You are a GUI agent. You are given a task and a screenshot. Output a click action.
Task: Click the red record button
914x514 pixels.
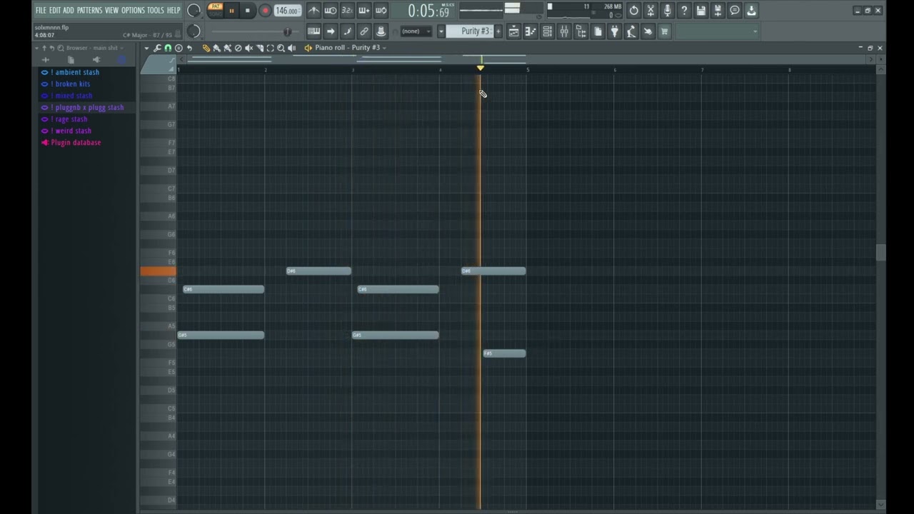265,11
